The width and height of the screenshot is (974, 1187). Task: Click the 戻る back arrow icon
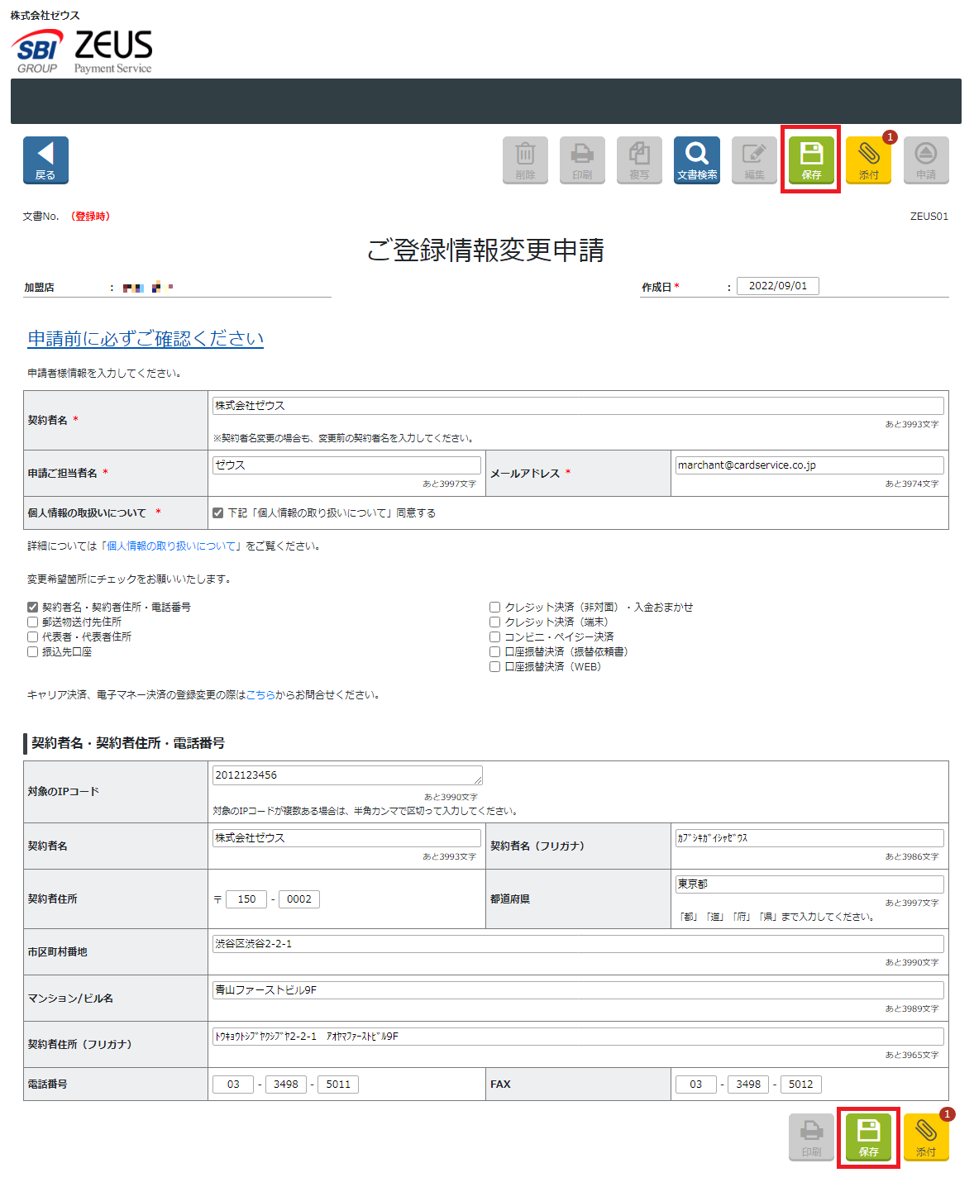click(45, 160)
